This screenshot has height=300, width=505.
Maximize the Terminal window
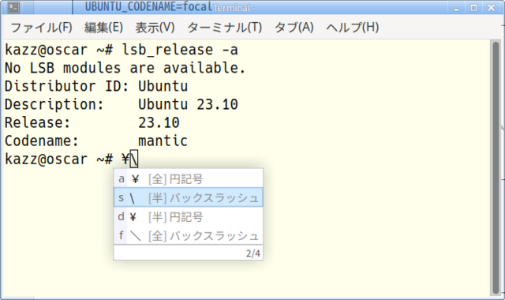[473, 8]
